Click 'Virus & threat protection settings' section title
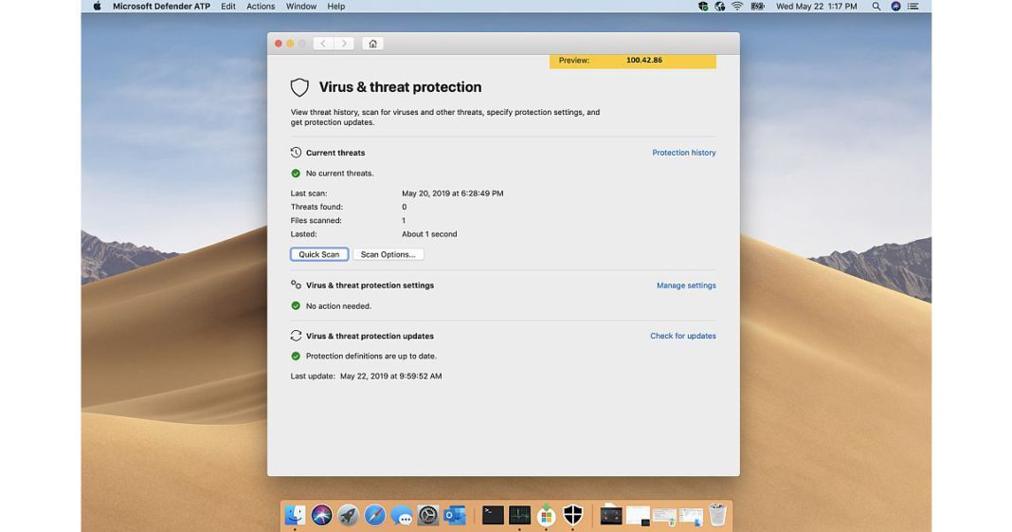The height and width of the screenshot is (532, 1012). [x=370, y=285]
